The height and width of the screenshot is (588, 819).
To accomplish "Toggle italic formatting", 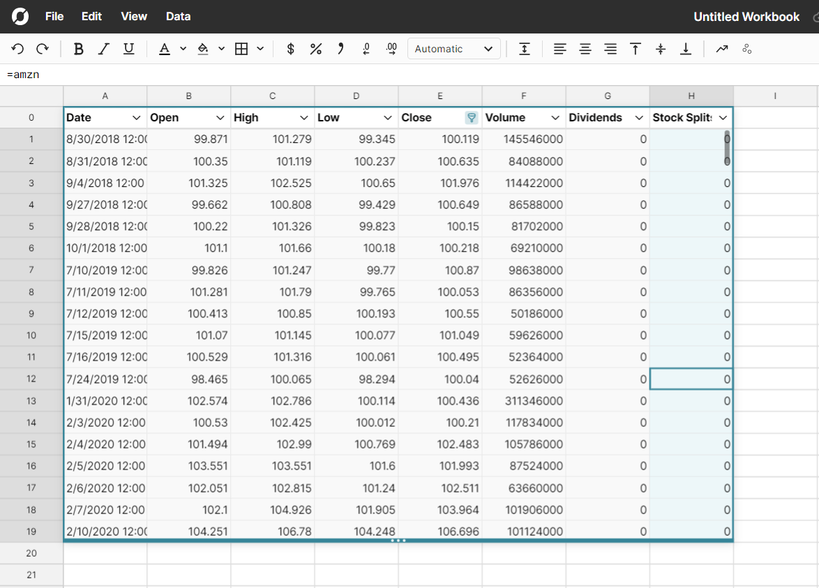I will [103, 49].
